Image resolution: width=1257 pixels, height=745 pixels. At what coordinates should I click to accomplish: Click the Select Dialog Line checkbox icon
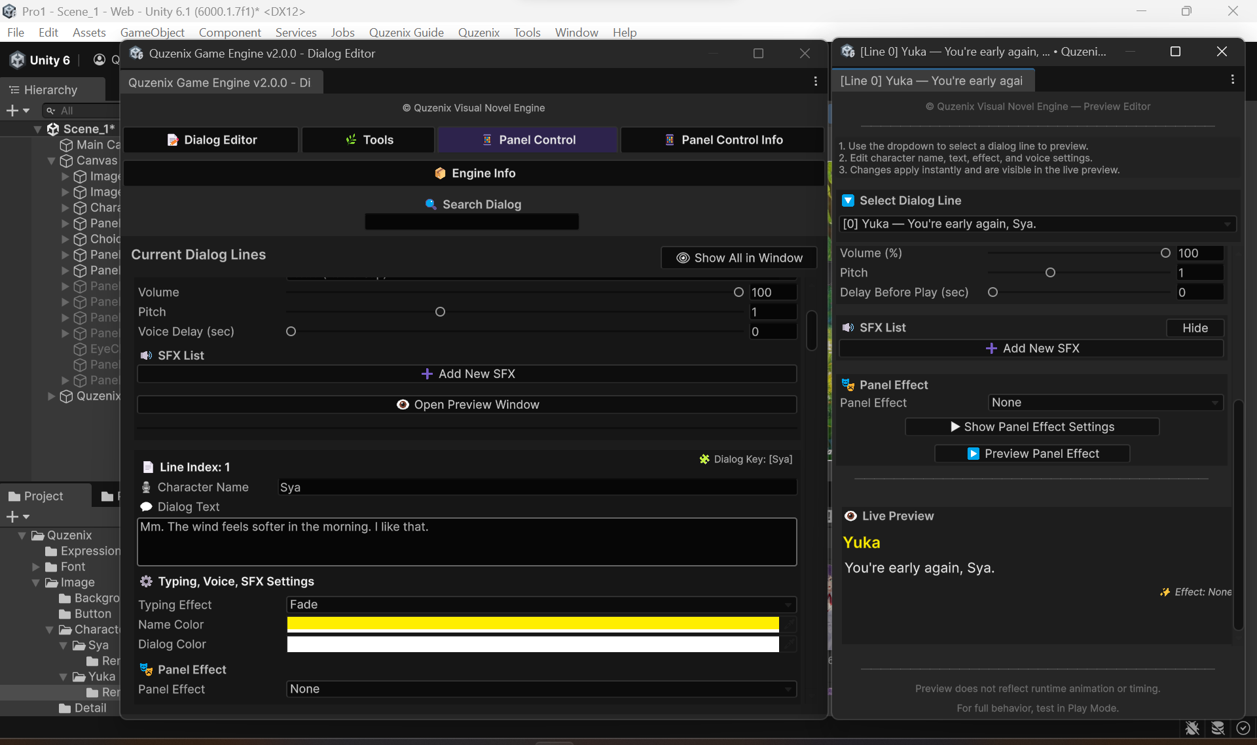pos(848,200)
